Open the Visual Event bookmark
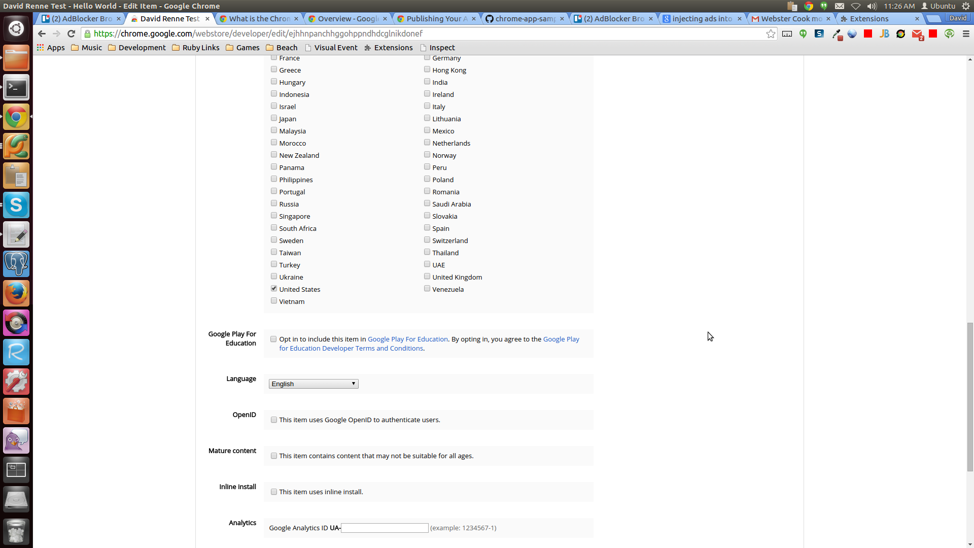Screen dimensions: 974x548 (331, 48)
